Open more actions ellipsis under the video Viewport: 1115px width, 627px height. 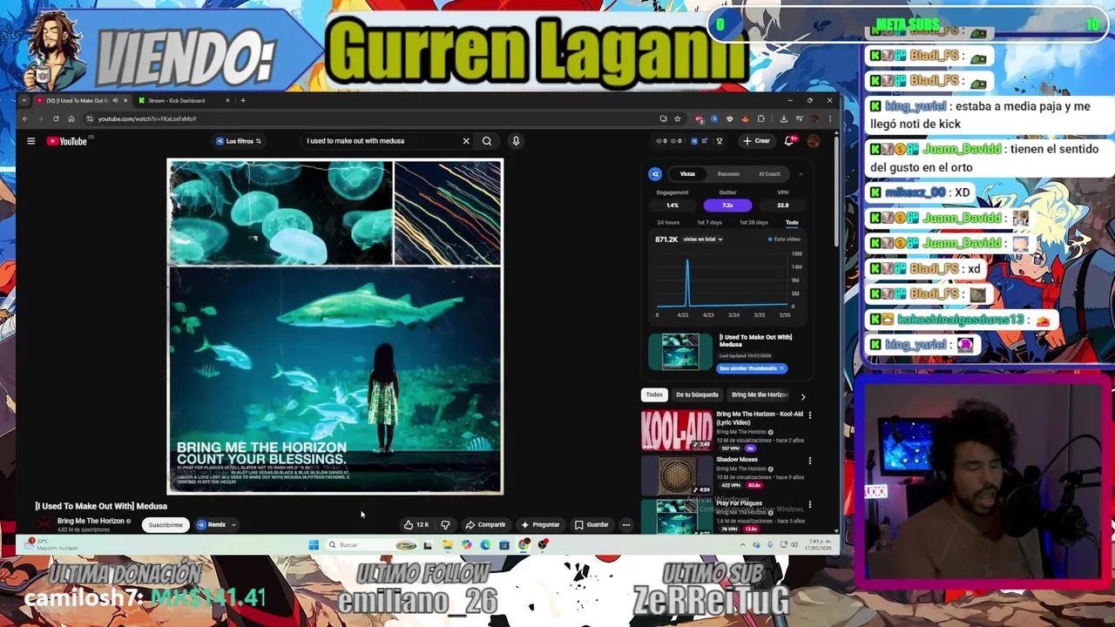coord(625,525)
